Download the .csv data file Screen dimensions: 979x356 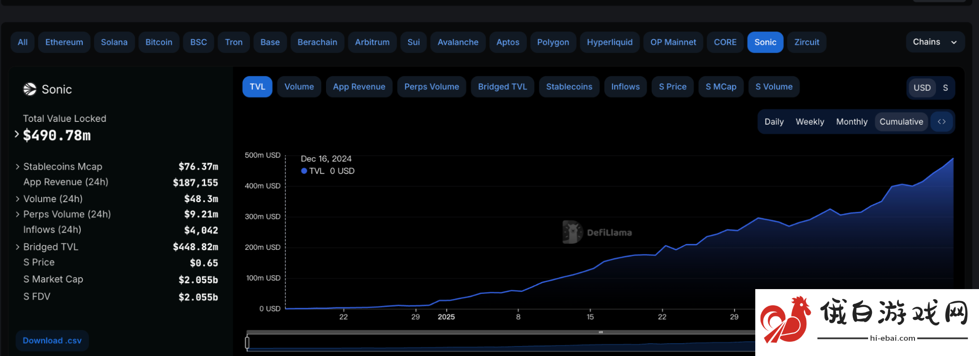(52, 341)
